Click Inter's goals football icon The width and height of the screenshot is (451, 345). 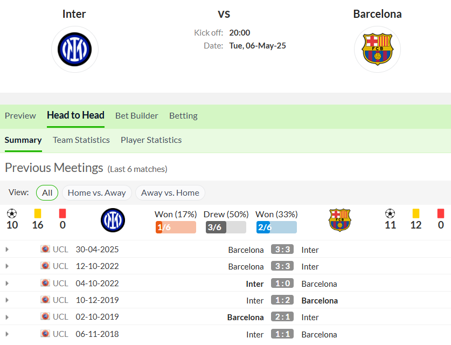tap(12, 213)
